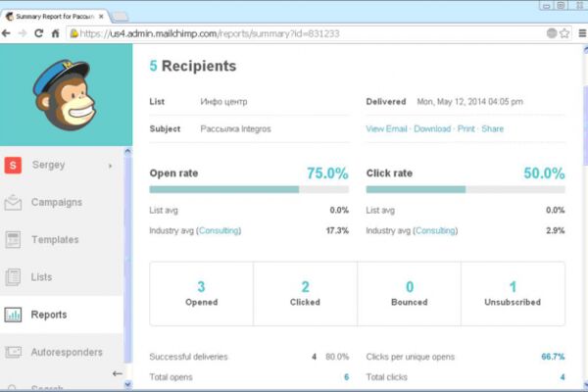The image size is (588, 392).
Task: Open Templates in the sidebar
Action: (55, 240)
